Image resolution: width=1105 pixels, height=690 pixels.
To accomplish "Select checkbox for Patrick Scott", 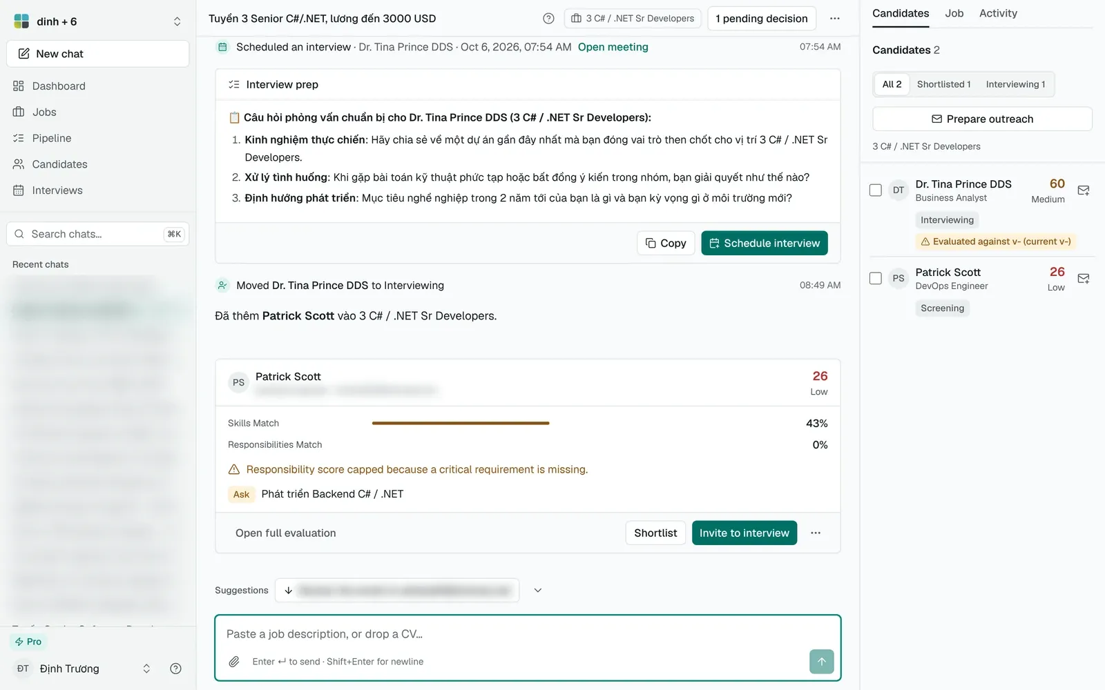I will [x=875, y=279].
